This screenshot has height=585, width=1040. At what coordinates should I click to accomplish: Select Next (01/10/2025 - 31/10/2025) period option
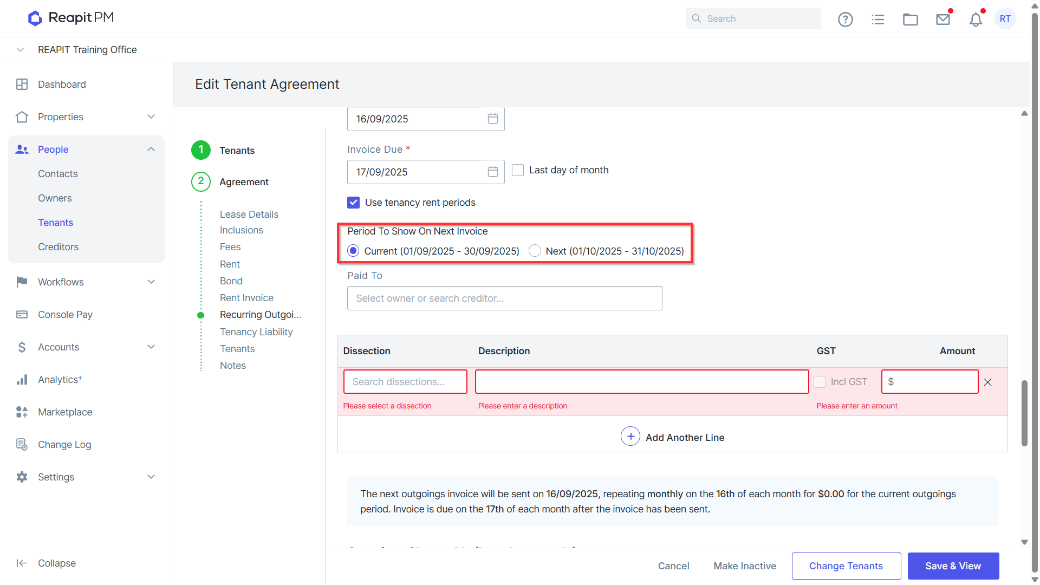tap(535, 251)
